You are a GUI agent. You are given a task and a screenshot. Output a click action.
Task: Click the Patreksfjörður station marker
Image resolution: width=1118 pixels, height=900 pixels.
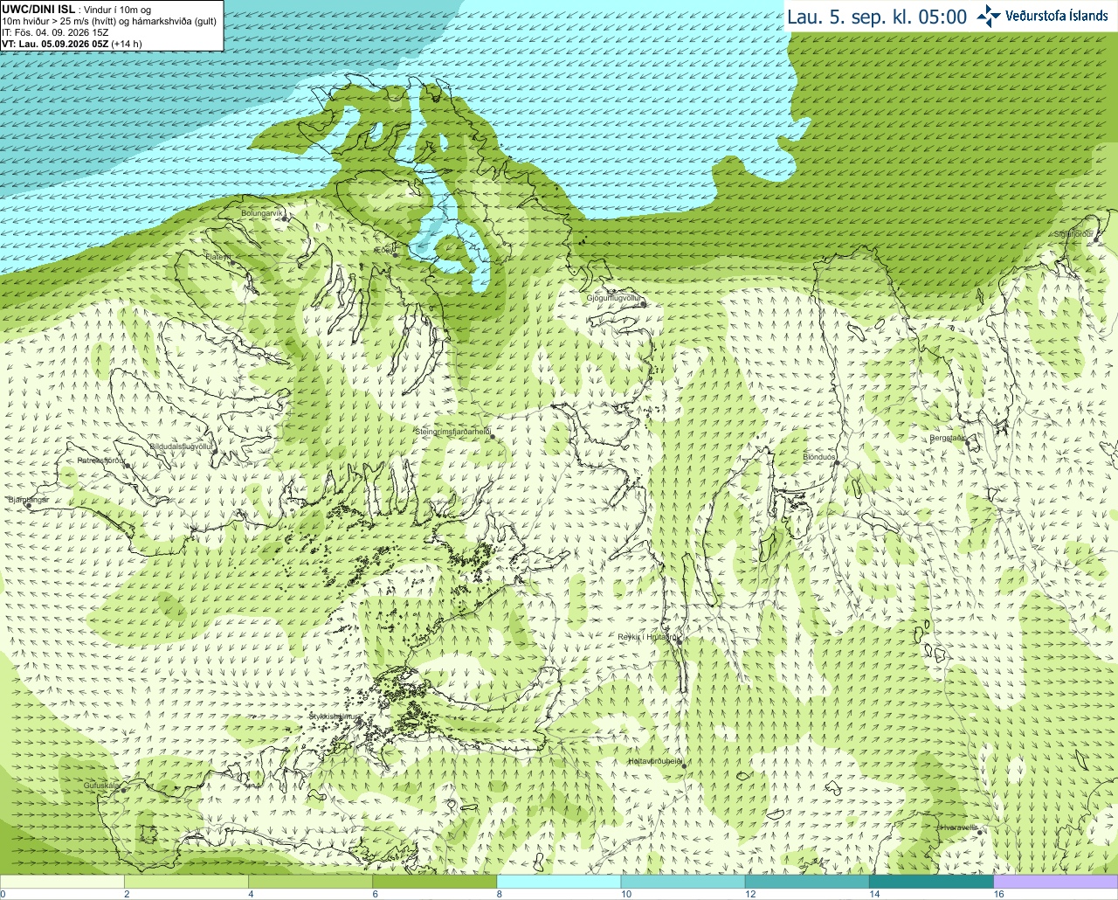[128, 466]
